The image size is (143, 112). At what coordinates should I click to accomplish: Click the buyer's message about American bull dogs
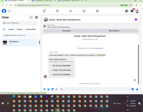tap(77, 55)
